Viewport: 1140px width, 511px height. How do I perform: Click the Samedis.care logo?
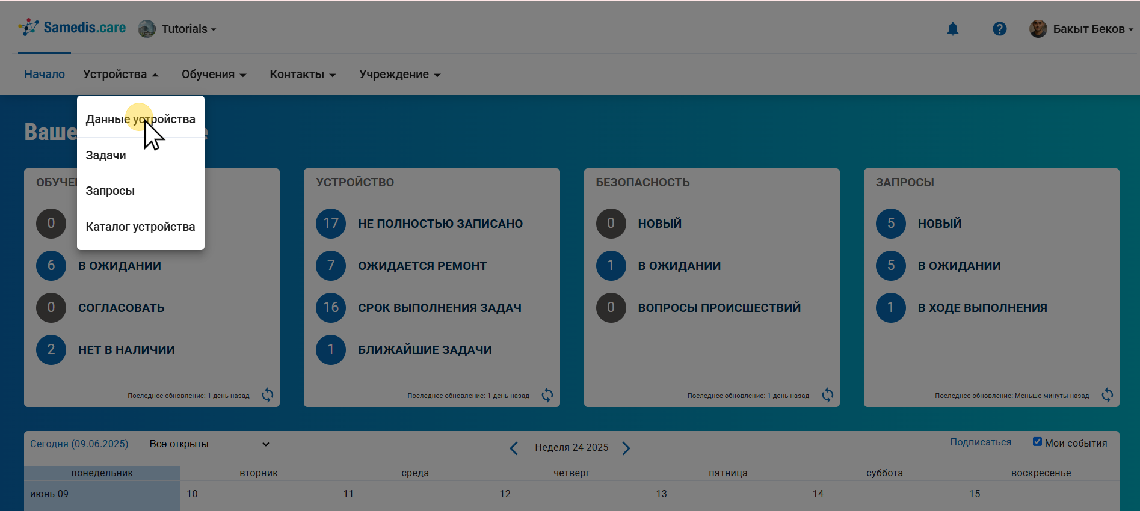point(72,28)
